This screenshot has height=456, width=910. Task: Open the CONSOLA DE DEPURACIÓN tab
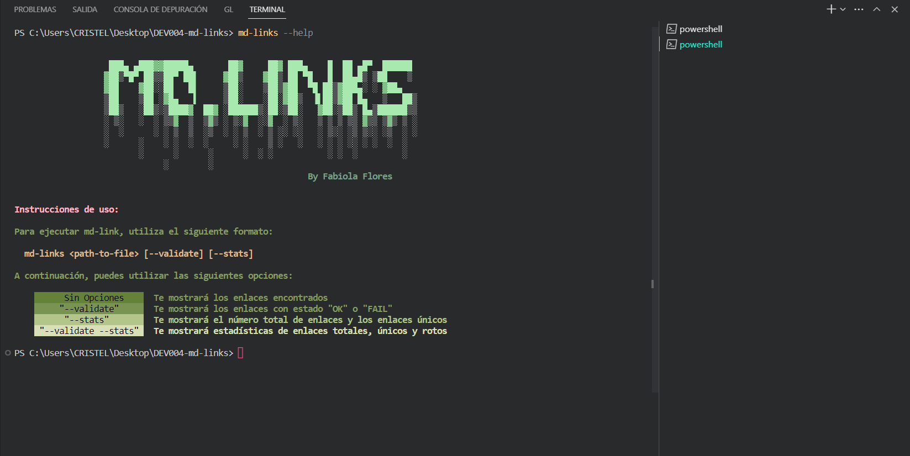pos(160,9)
